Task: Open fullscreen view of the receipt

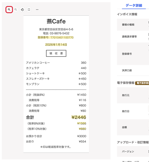Action: [29, 10]
